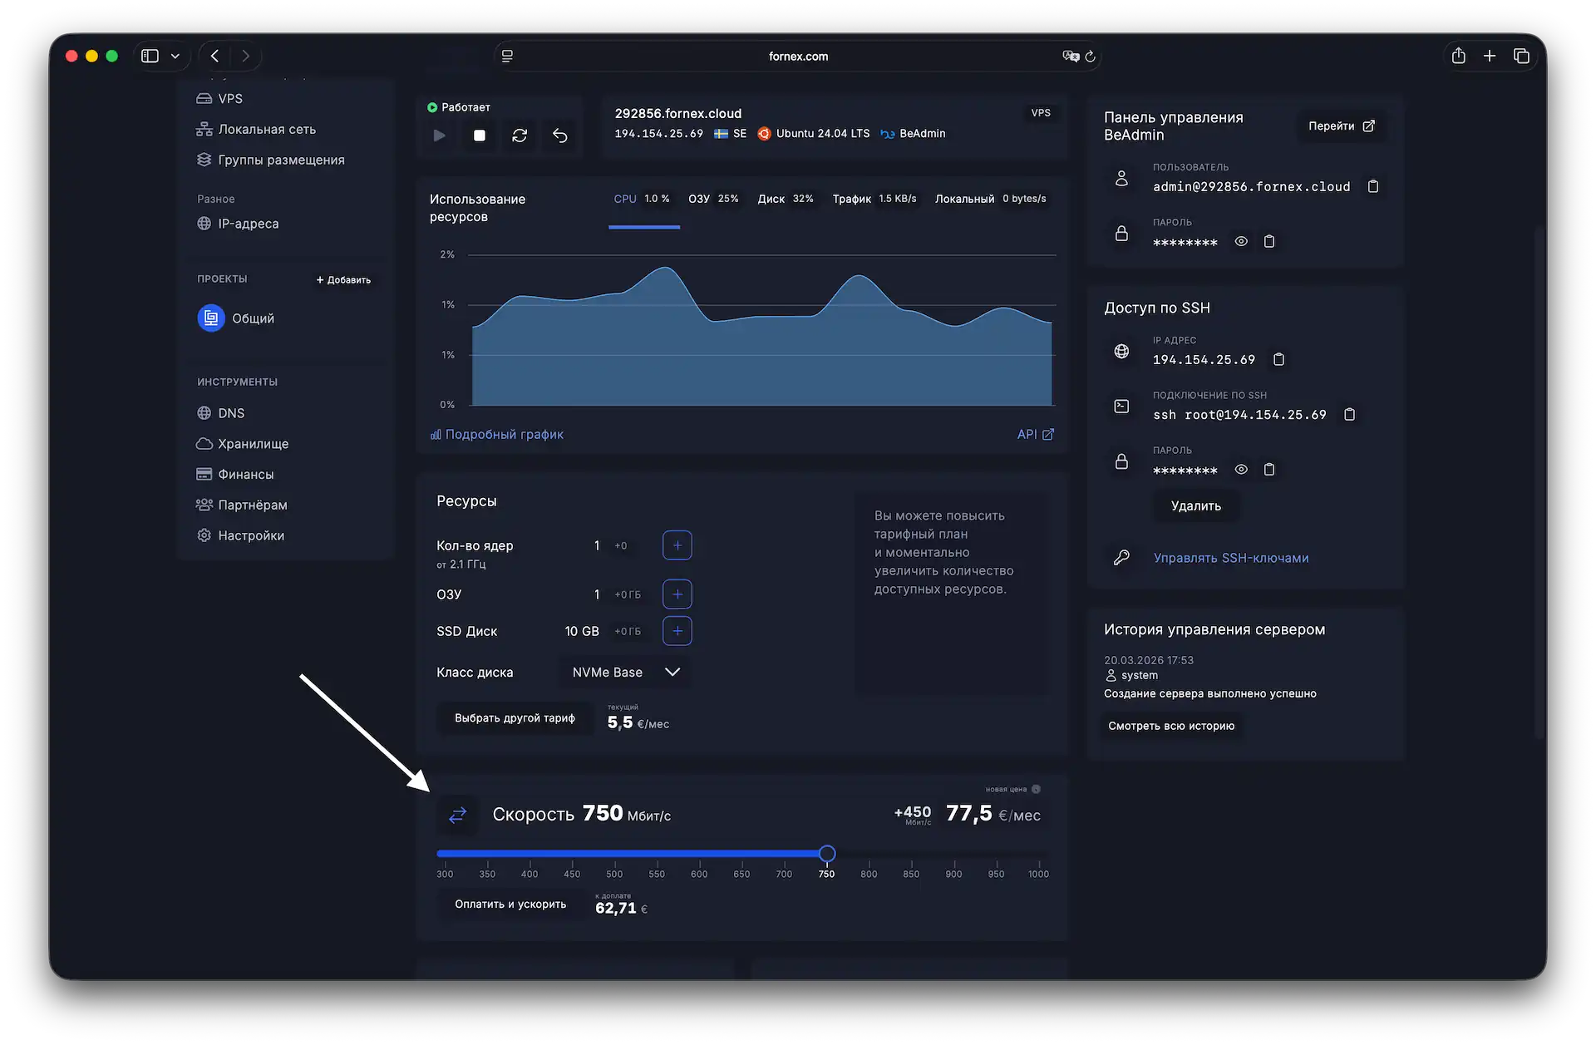Reveal the SSH password with the eye icon
Viewport: 1596px width, 1045px height.
pyautogui.click(x=1241, y=469)
